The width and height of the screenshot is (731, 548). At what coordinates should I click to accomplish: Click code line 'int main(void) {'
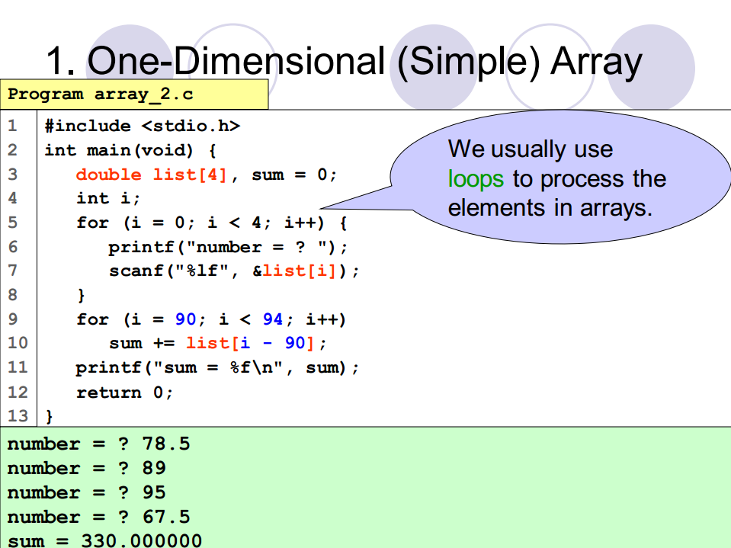130,150
